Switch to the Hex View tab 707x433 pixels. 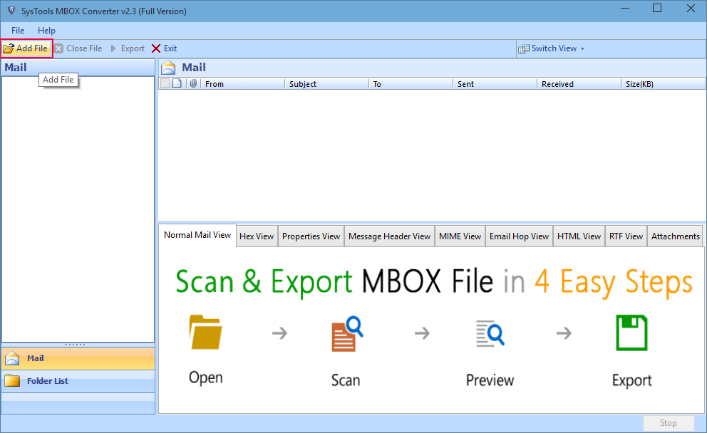coord(257,236)
